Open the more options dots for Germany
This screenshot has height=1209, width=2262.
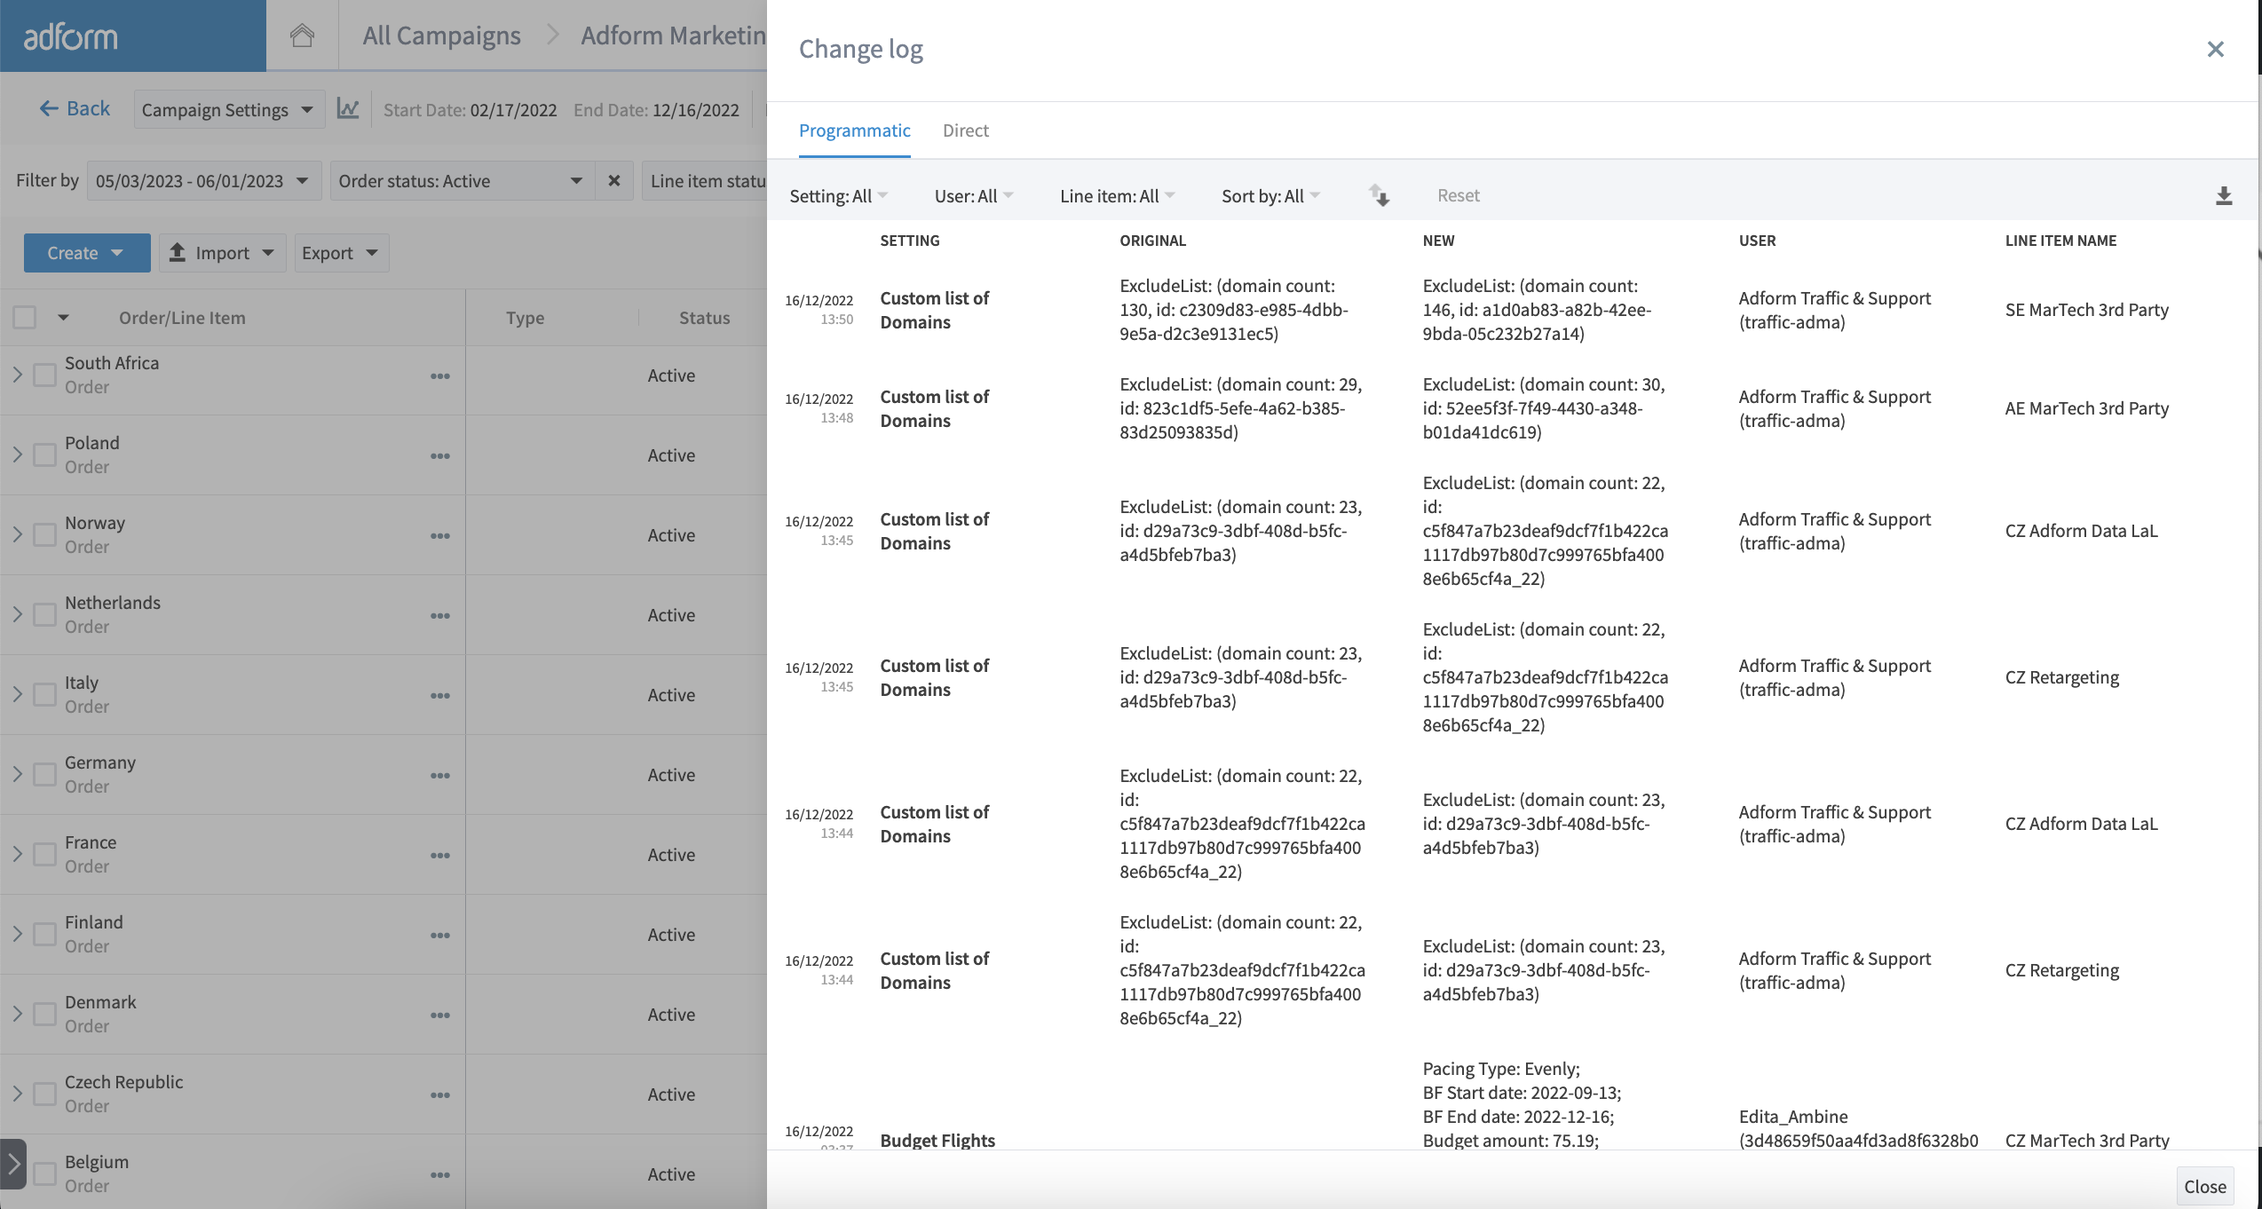tap(440, 775)
